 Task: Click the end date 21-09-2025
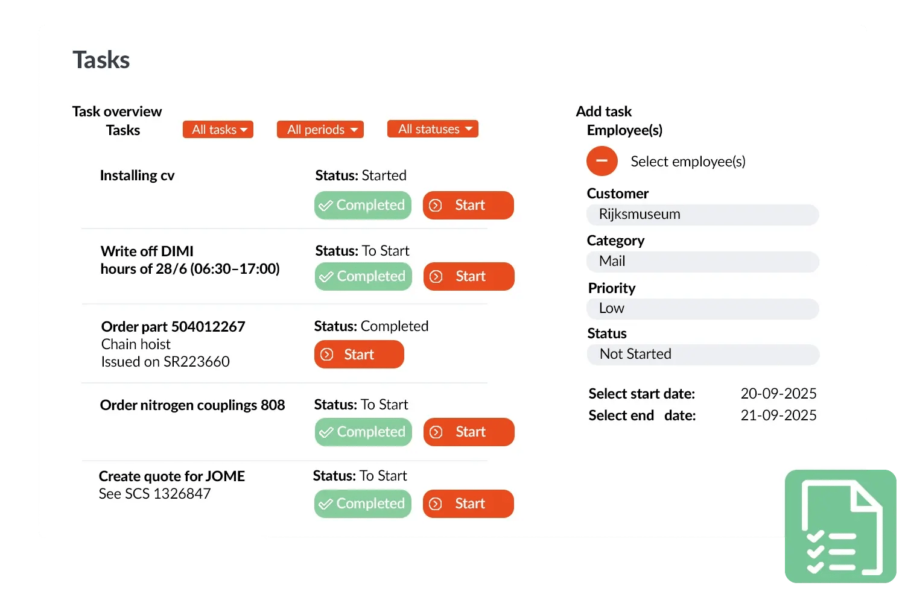[x=778, y=415]
